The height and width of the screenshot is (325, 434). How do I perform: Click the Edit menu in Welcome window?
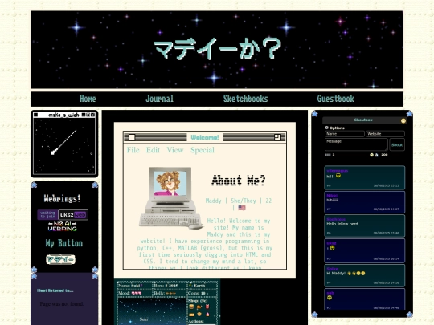coord(153,150)
